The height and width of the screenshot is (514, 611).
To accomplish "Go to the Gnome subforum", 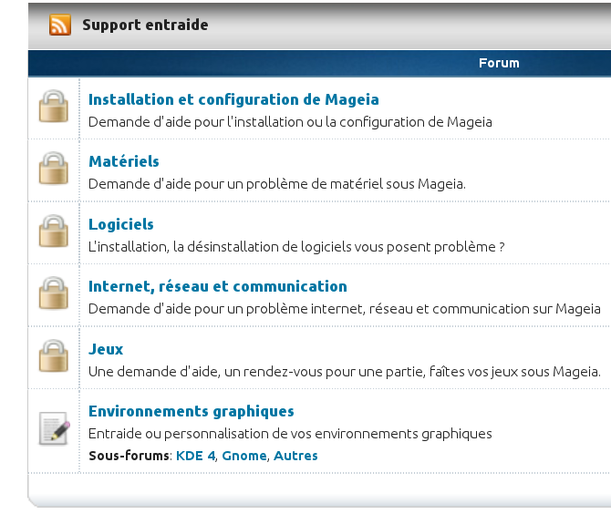I will [x=244, y=456].
